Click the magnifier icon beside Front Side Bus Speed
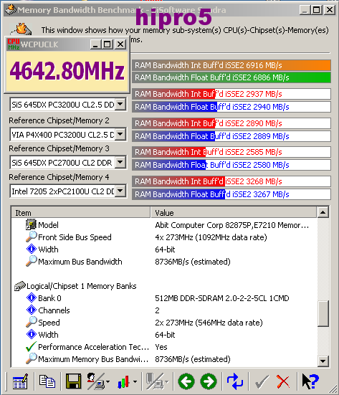Screen dimensions: 339x395 pos(32,237)
